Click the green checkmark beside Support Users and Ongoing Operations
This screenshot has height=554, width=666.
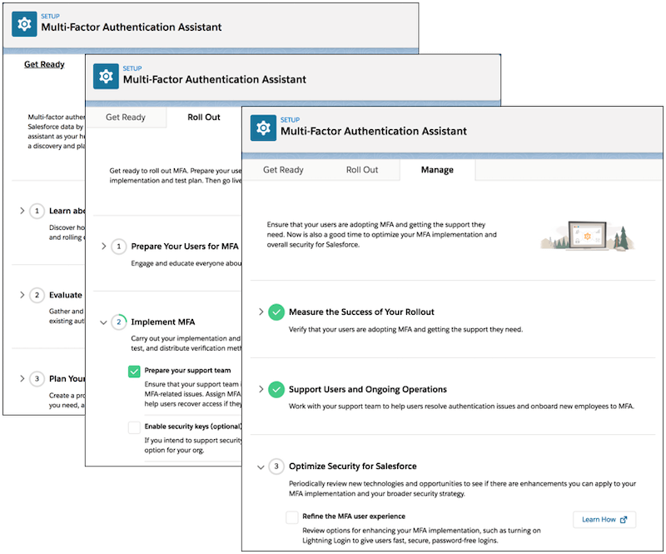[x=276, y=389]
